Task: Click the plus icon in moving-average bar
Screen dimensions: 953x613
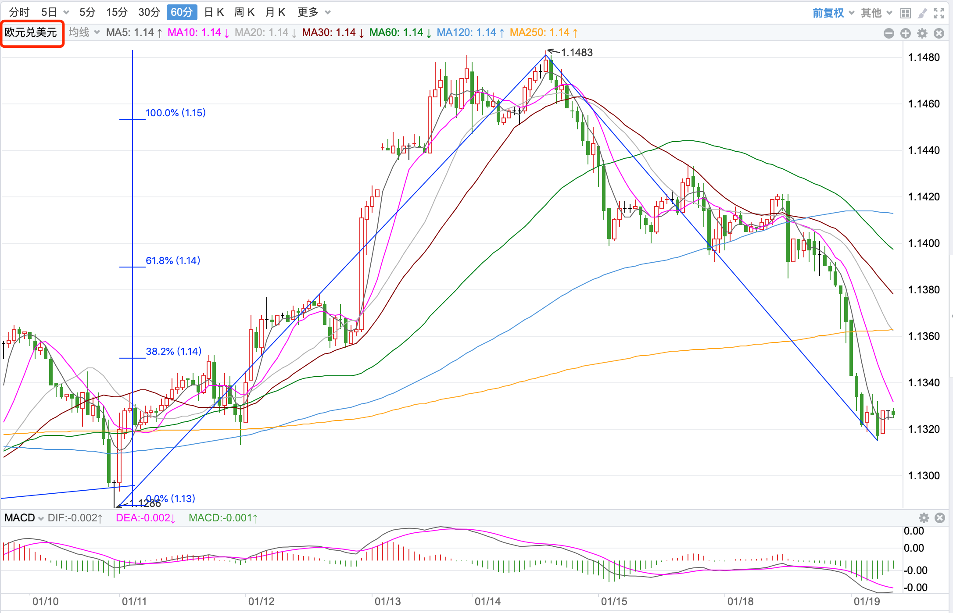Action: pyautogui.click(x=906, y=33)
